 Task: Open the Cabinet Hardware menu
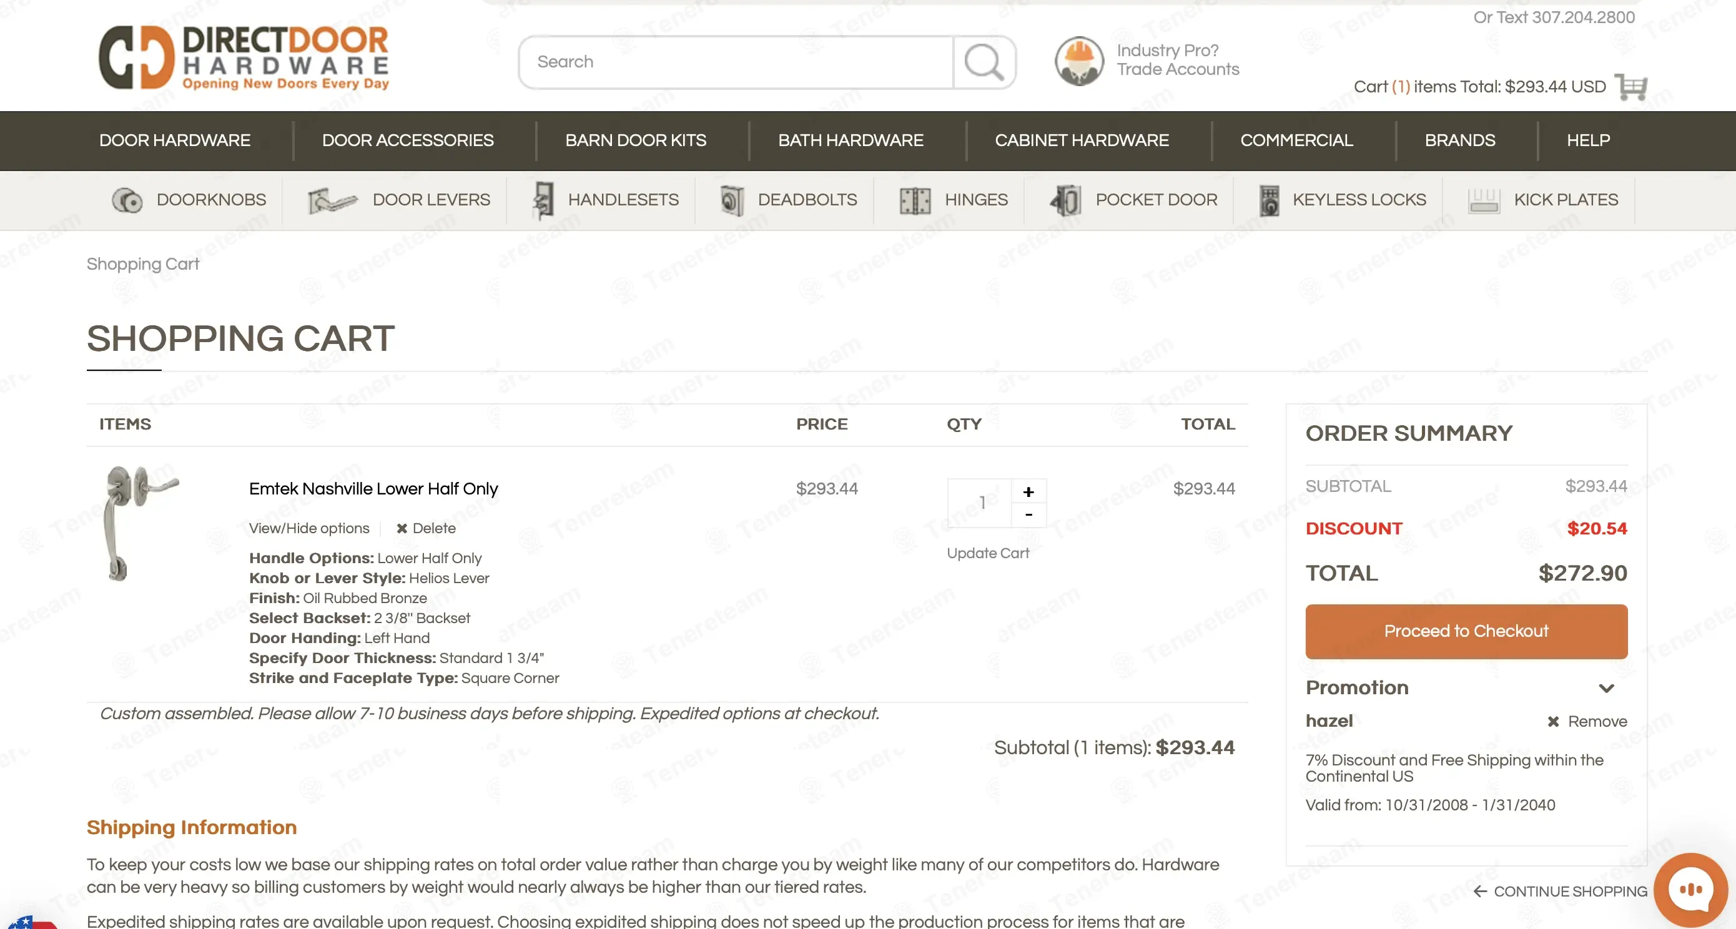point(1082,140)
